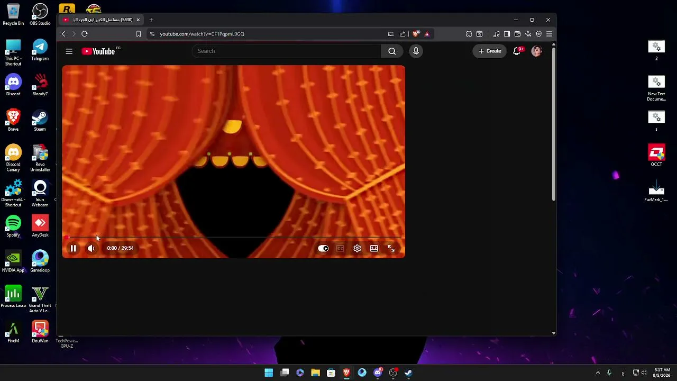Select the Telegram desktop shortcut
The image size is (677, 381).
[x=40, y=50]
